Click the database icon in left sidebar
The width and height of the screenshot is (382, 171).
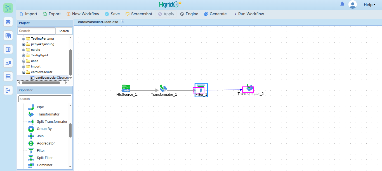tap(8, 22)
